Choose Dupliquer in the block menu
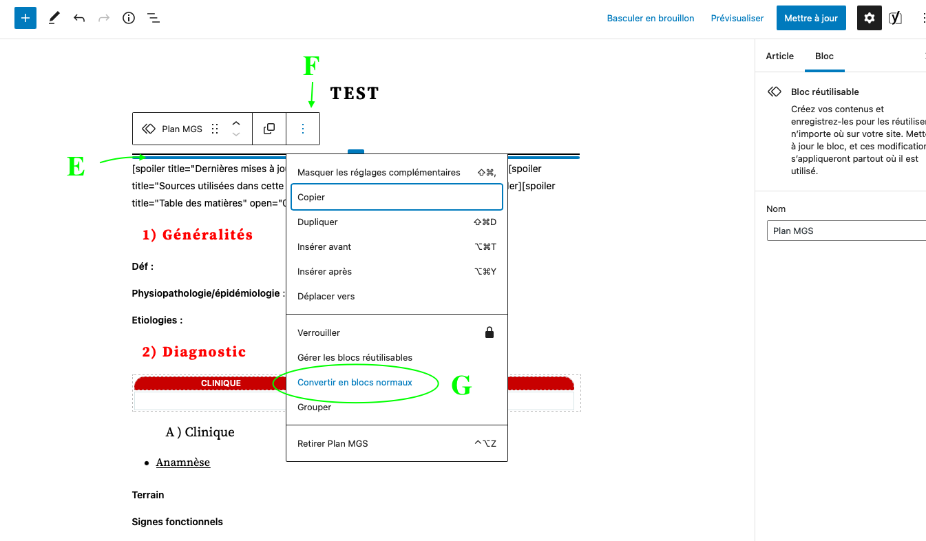Screen dimensions: 926x541 point(397,222)
